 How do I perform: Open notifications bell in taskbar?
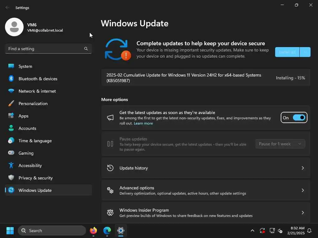[309, 231]
